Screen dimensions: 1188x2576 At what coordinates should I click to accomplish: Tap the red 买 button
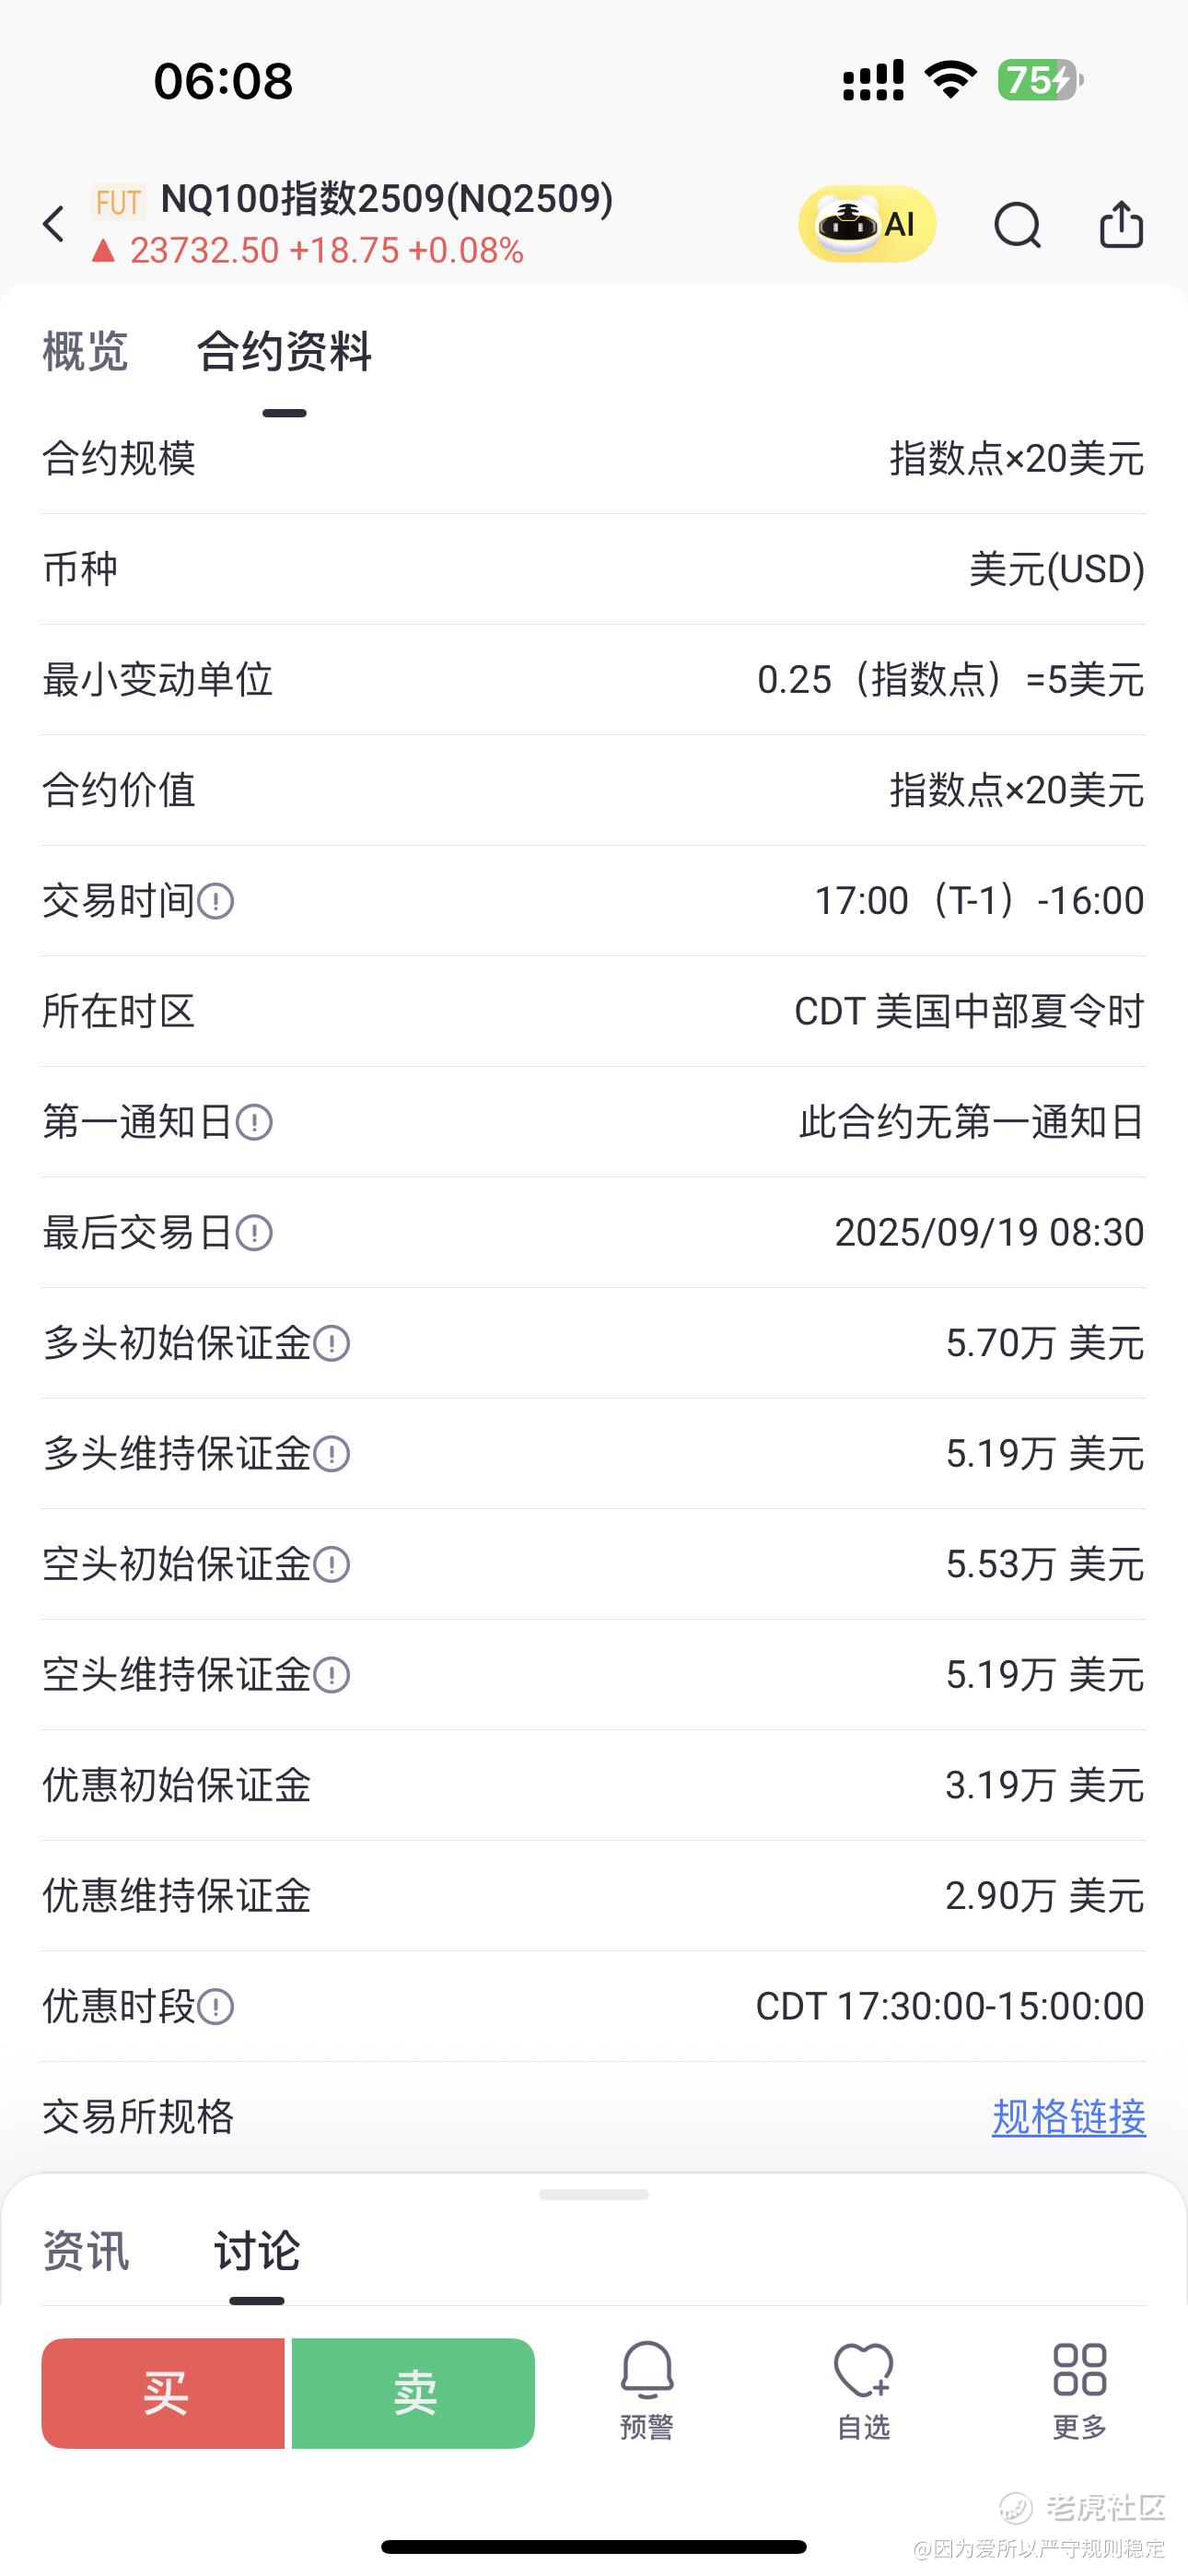click(163, 2393)
